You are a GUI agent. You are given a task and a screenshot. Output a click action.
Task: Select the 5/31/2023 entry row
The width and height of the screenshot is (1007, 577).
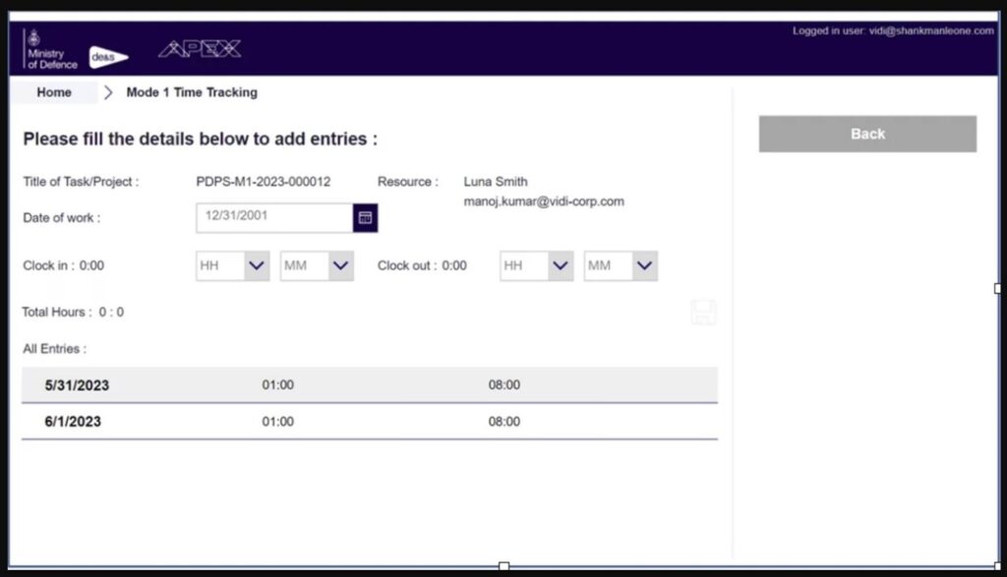[369, 385]
